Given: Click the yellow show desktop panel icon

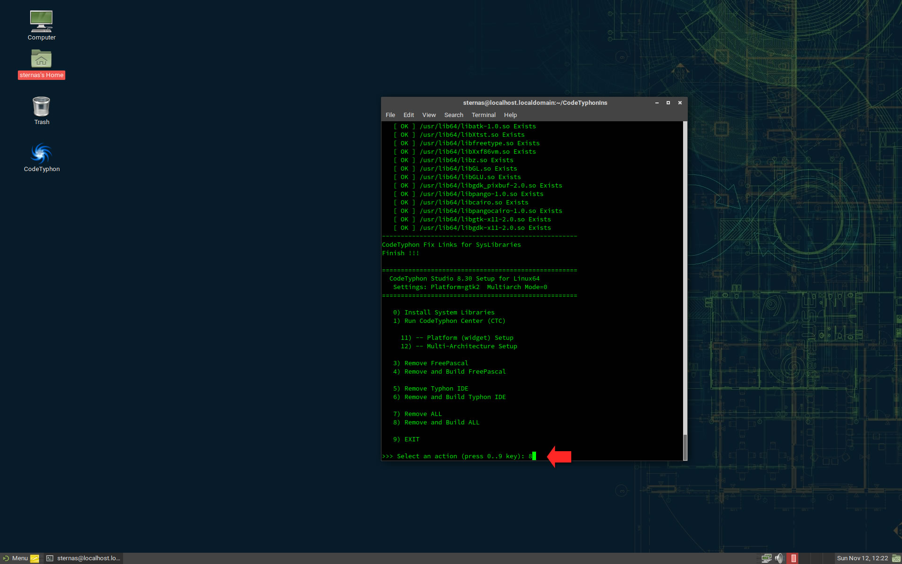Looking at the screenshot, I should (35, 558).
